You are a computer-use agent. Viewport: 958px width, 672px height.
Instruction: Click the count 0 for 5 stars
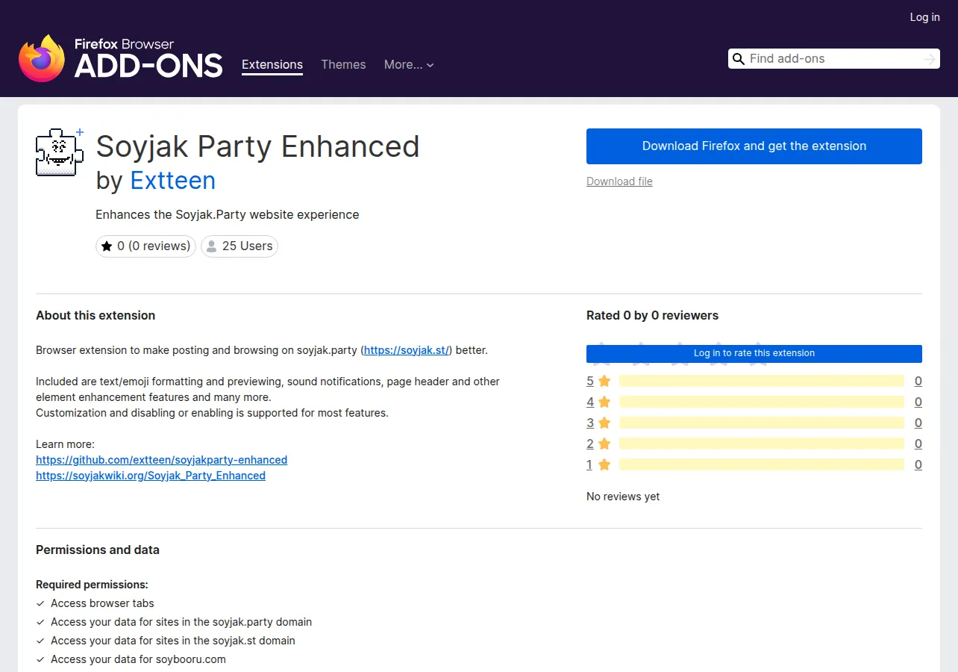pyautogui.click(x=918, y=381)
